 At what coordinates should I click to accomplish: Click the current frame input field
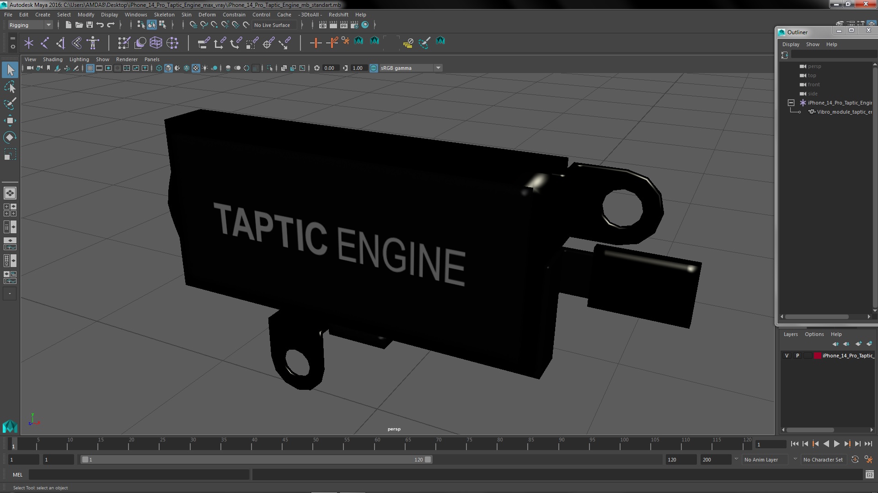point(770,444)
